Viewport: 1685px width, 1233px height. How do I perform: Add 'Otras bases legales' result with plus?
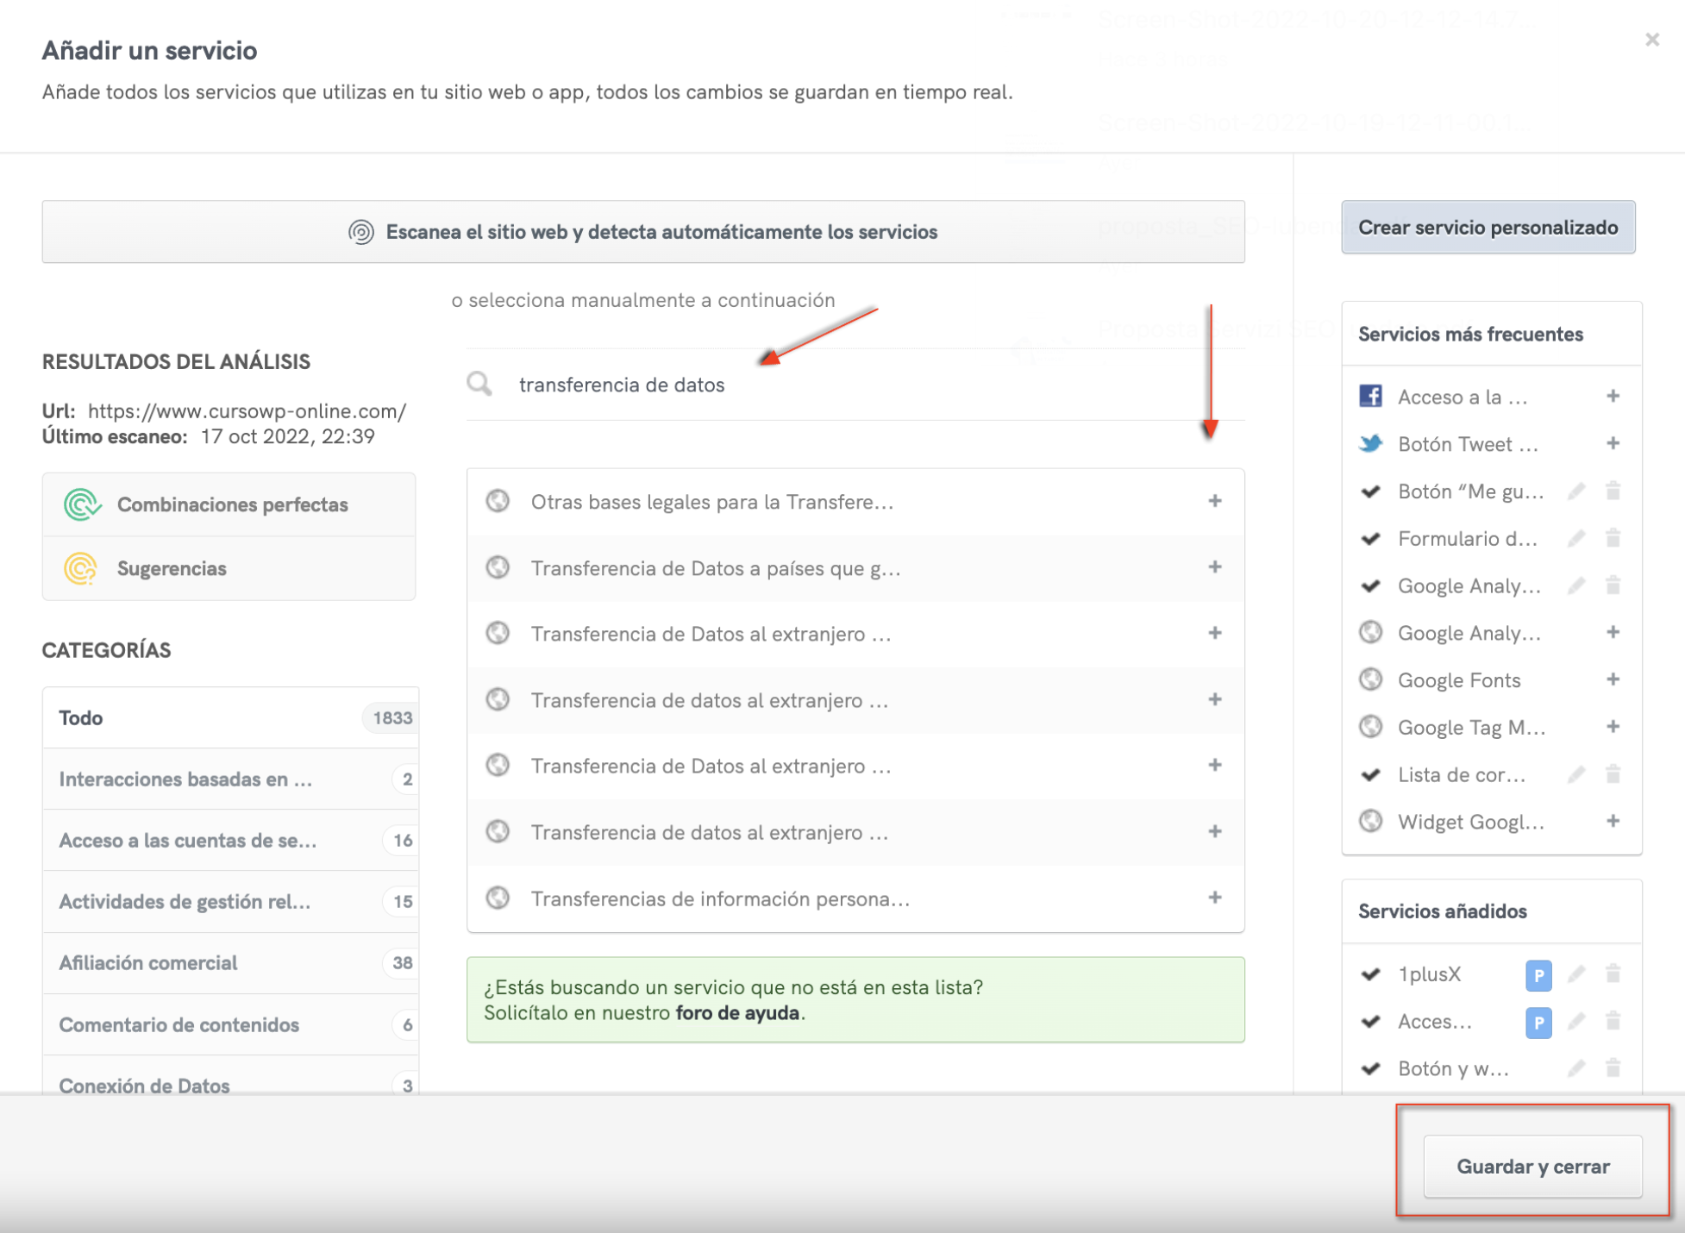click(1214, 501)
